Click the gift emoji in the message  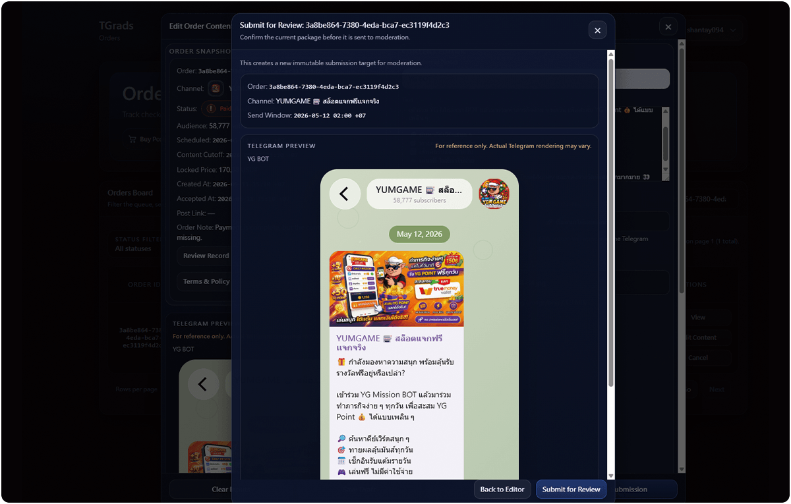click(341, 362)
